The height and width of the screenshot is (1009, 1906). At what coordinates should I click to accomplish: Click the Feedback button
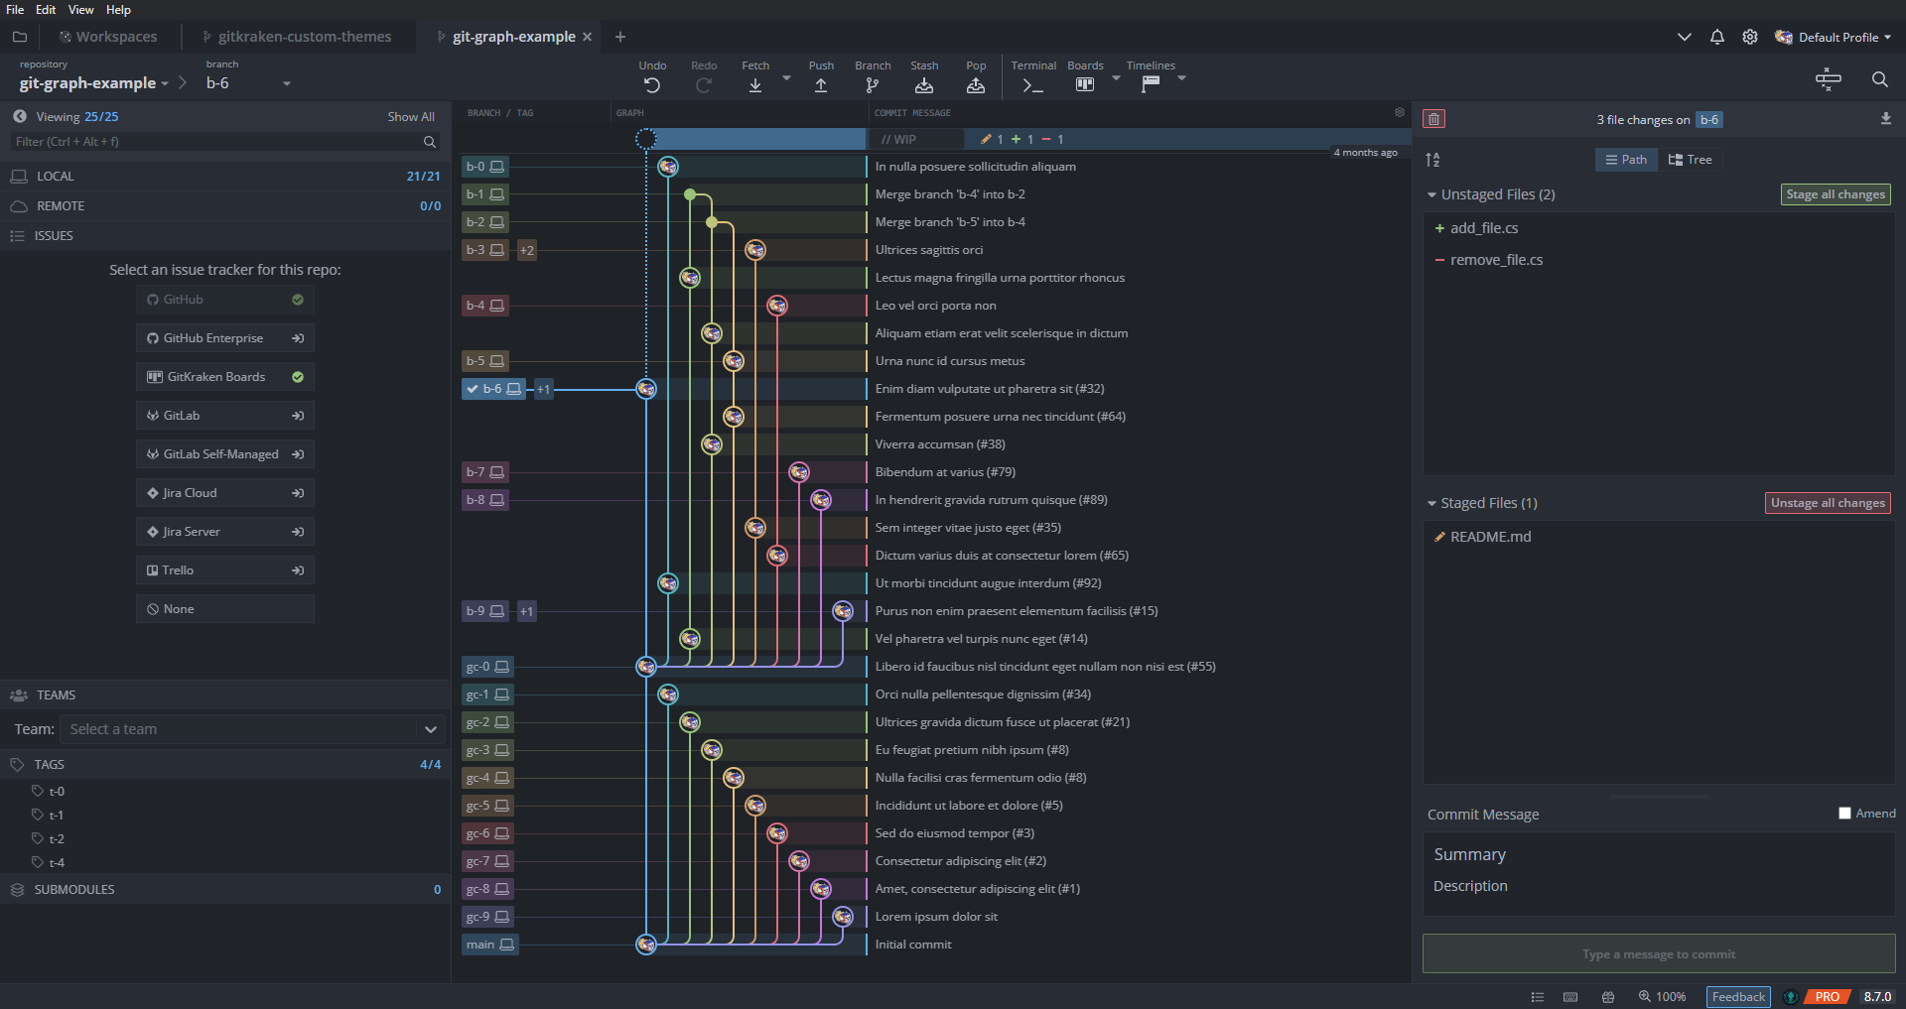pos(1738,997)
